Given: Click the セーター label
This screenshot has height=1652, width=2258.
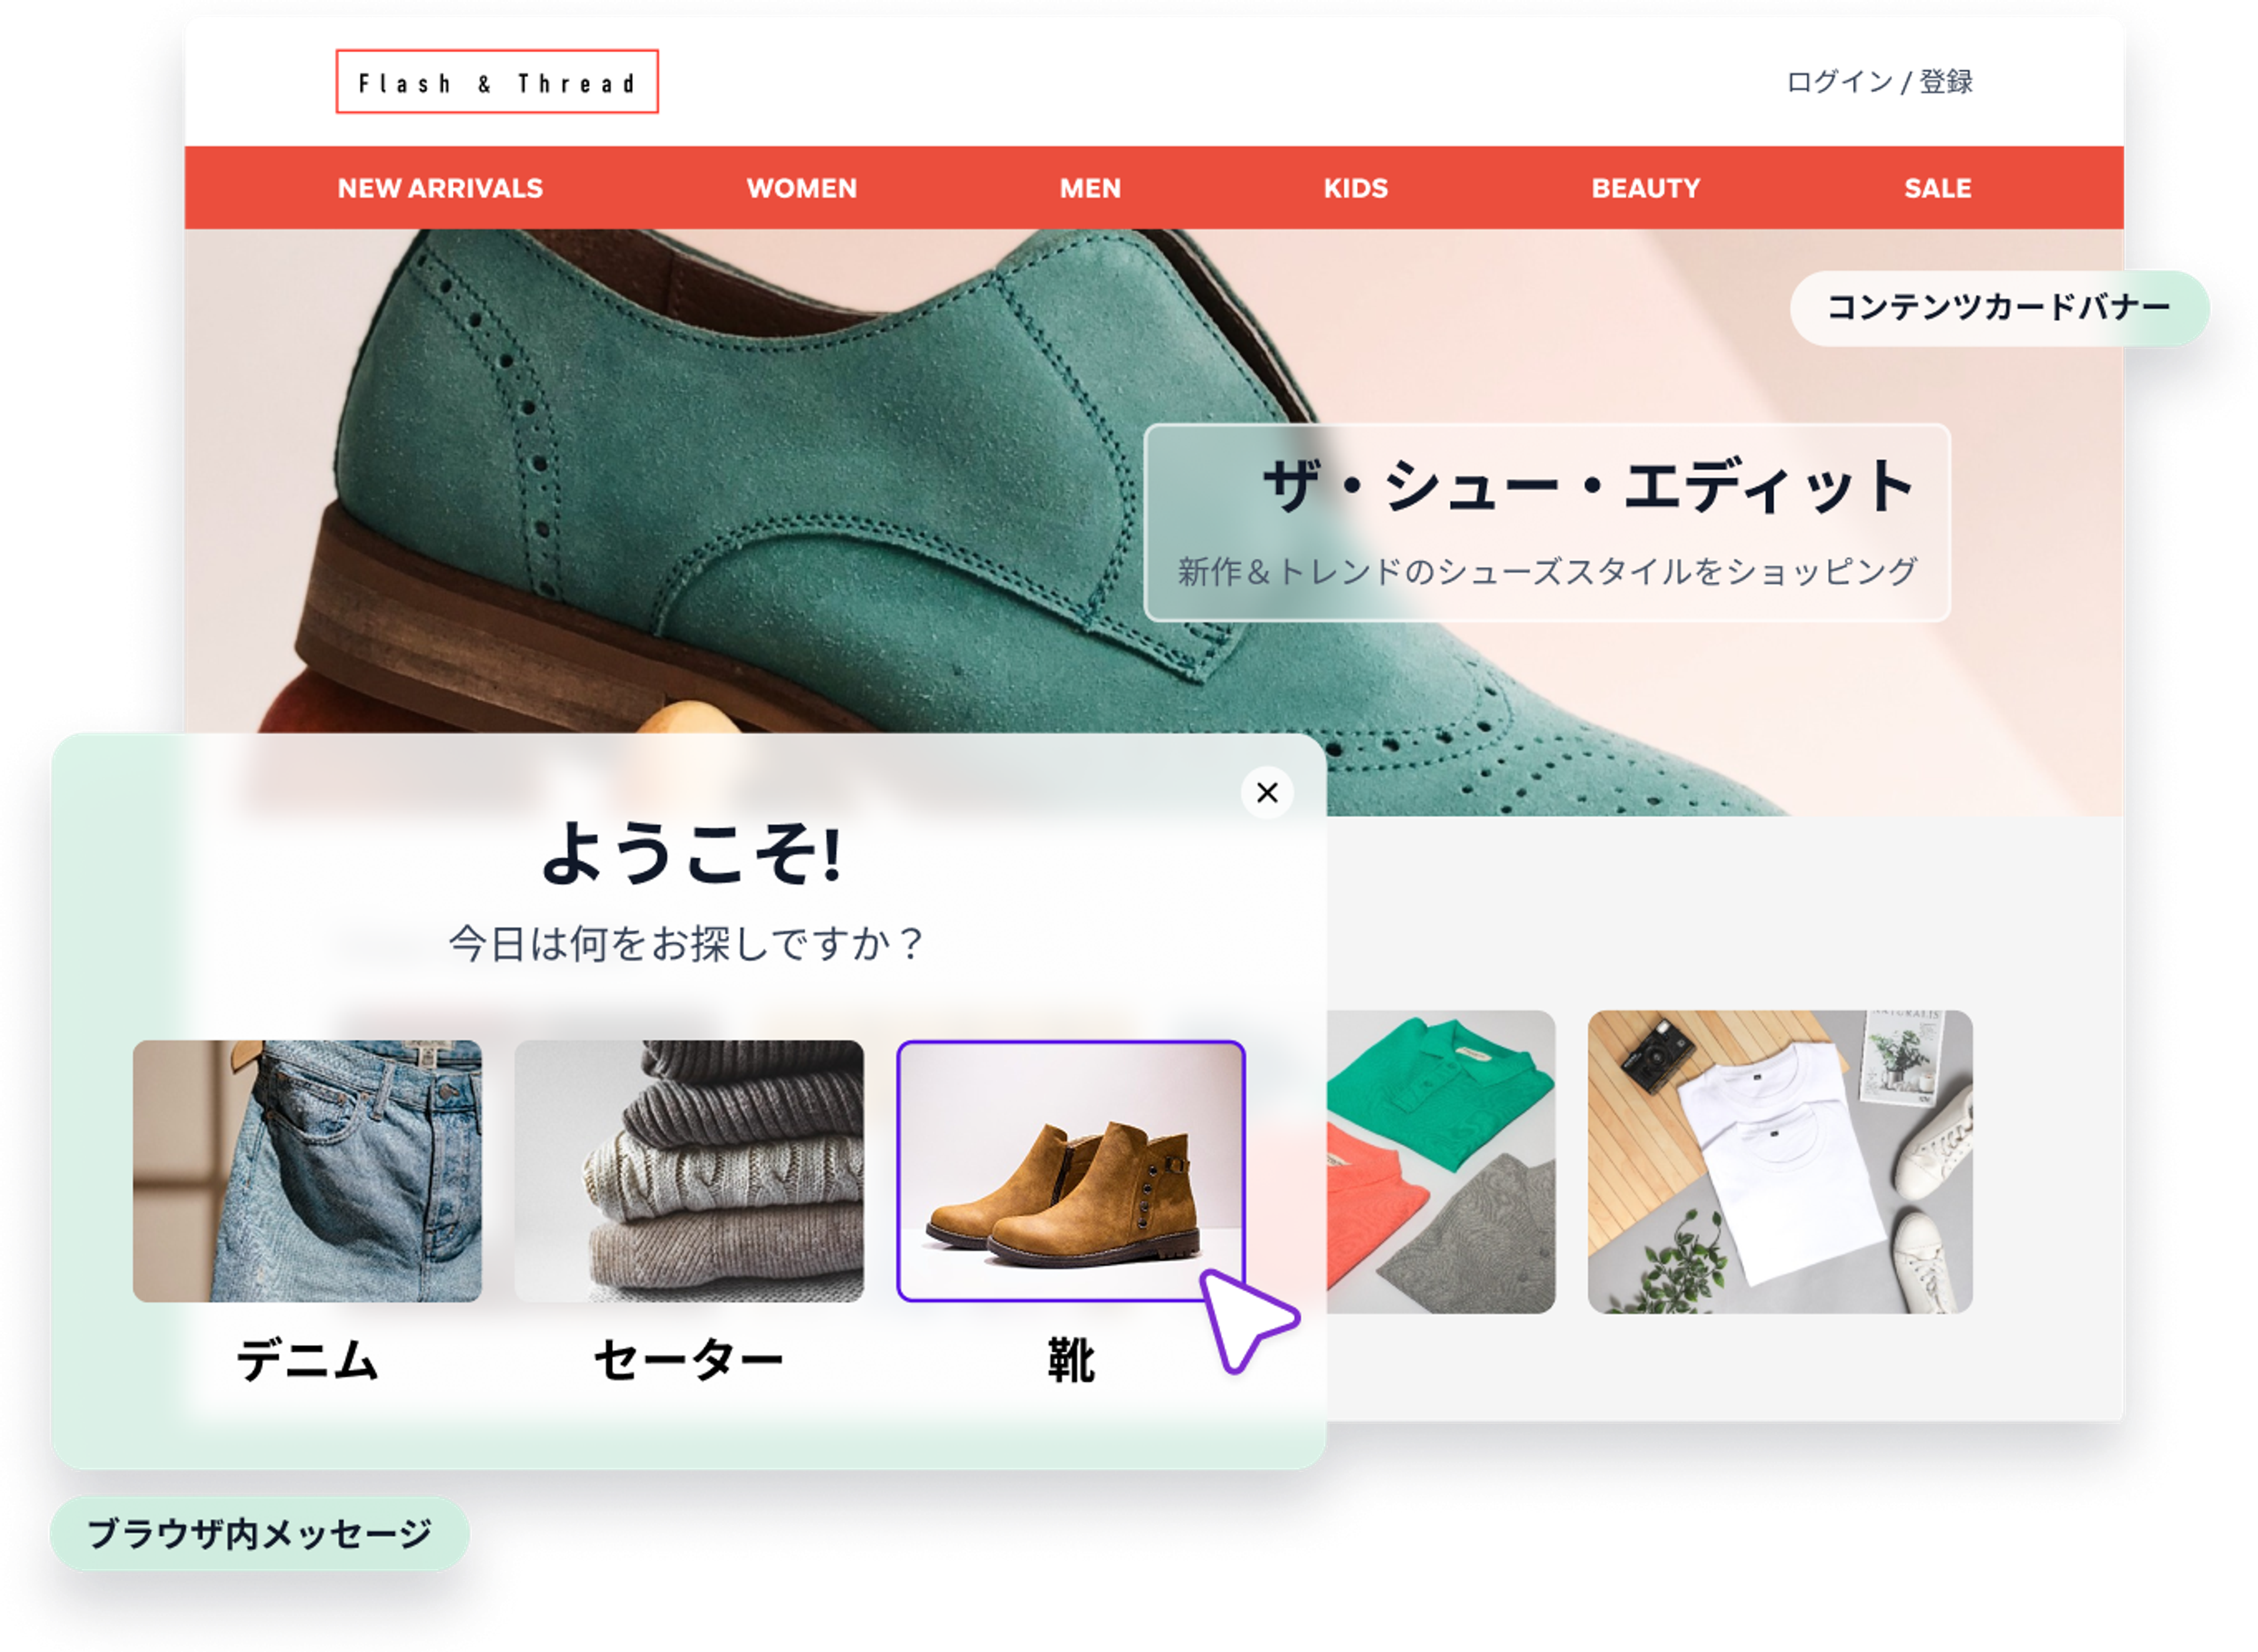Looking at the screenshot, I should pyautogui.click(x=689, y=1360).
